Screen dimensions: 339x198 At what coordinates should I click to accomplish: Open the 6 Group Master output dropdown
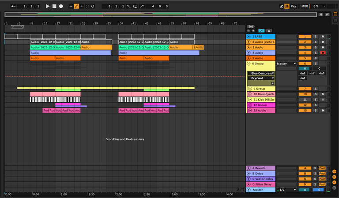pyautogui.click(x=286, y=64)
